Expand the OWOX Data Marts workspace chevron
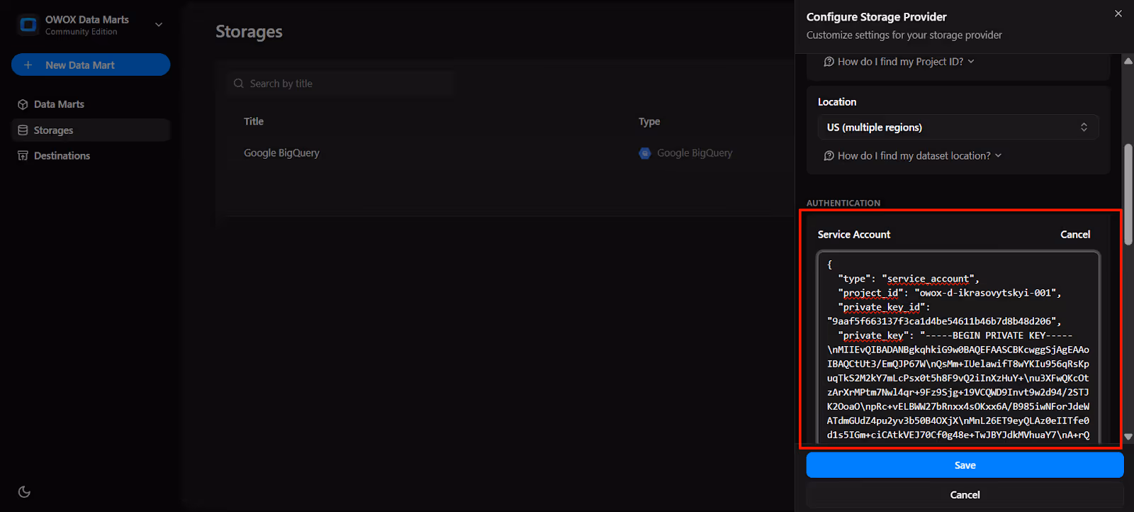Viewport: 1134px width, 512px height. [x=159, y=25]
